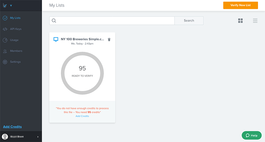Screen dimensions: 265x142
Task: Open the API Keys menu item
Action: point(16,29)
